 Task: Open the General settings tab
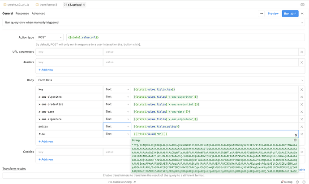[x=8, y=13]
